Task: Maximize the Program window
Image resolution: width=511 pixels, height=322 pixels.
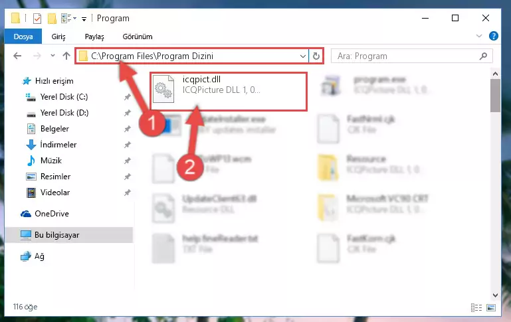Action: tap(455, 18)
